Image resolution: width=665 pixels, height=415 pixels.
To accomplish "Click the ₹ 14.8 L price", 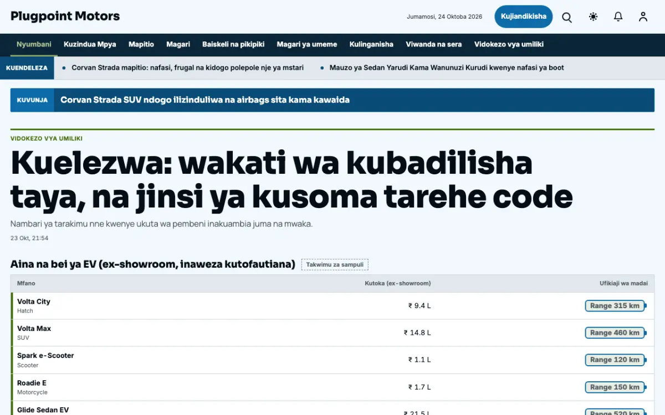I will 417,333.
